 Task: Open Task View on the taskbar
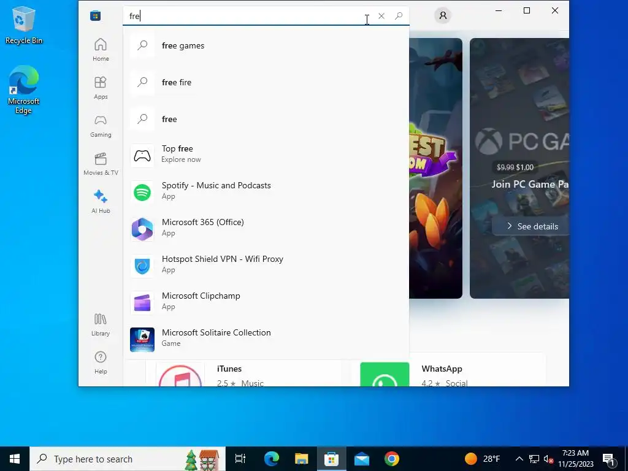point(240,459)
